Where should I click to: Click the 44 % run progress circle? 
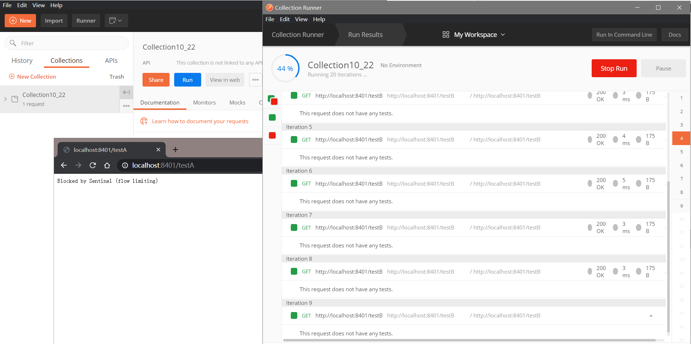point(285,68)
